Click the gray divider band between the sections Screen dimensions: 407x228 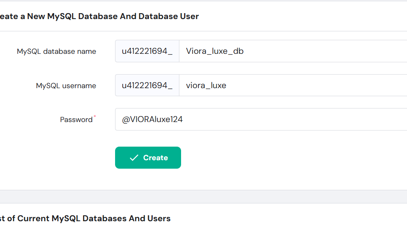coord(203,197)
